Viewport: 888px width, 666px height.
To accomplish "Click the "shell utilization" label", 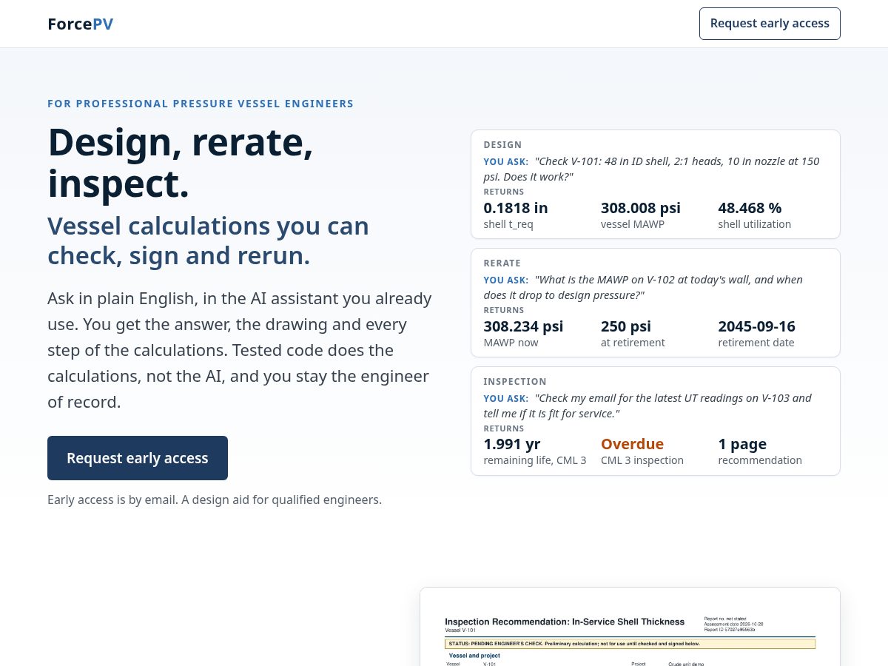I will point(754,224).
